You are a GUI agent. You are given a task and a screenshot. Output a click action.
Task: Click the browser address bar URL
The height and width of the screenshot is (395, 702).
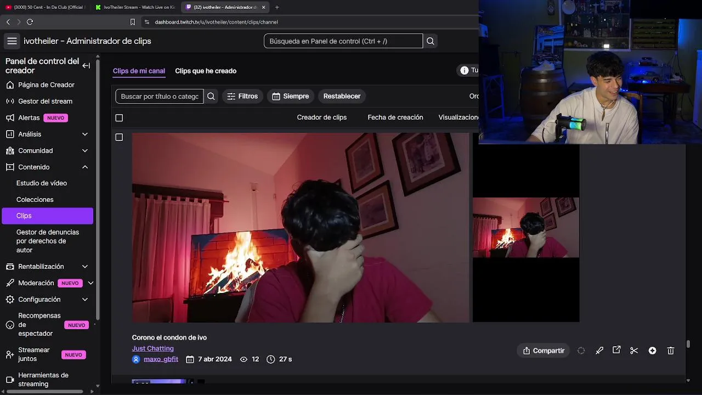pyautogui.click(x=216, y=22)
